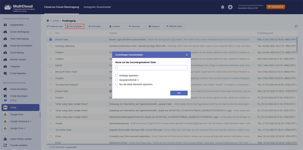Viewport: 303px width, 150px height.
Task: Click the Gesprächsformat help info icon
Action: 138,80
